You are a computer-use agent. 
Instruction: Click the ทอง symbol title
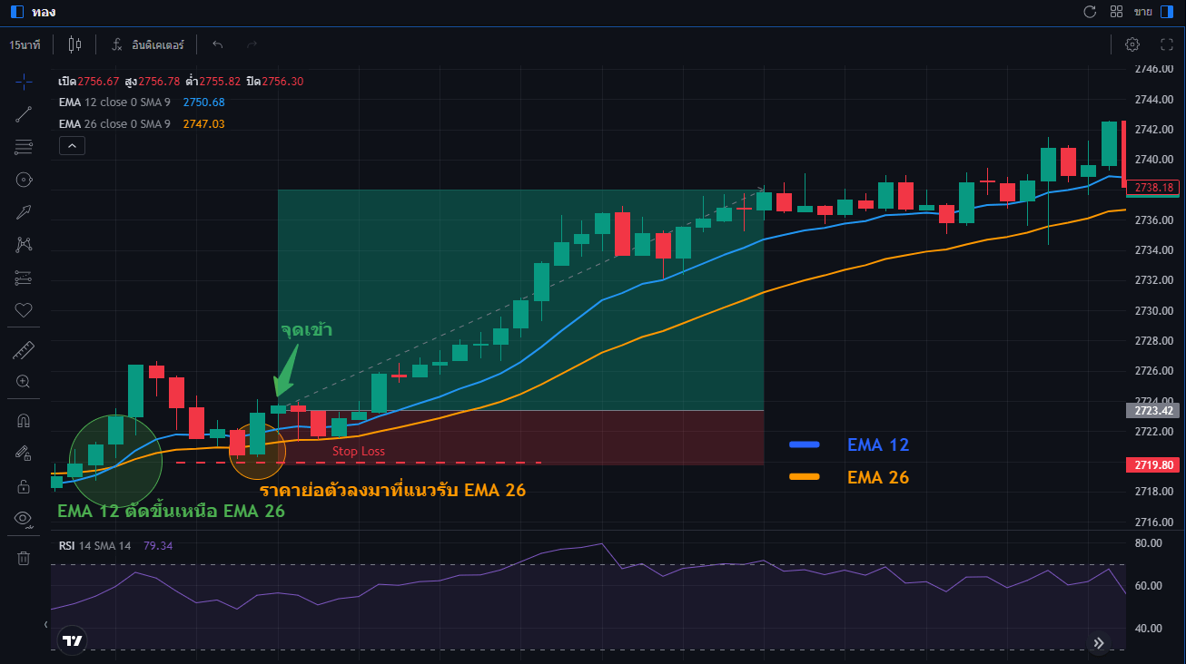(x=40, y=12)
